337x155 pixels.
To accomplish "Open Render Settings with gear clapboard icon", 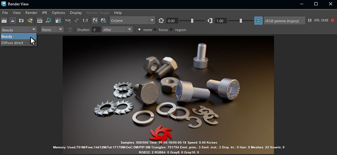I will click(58, 21).
